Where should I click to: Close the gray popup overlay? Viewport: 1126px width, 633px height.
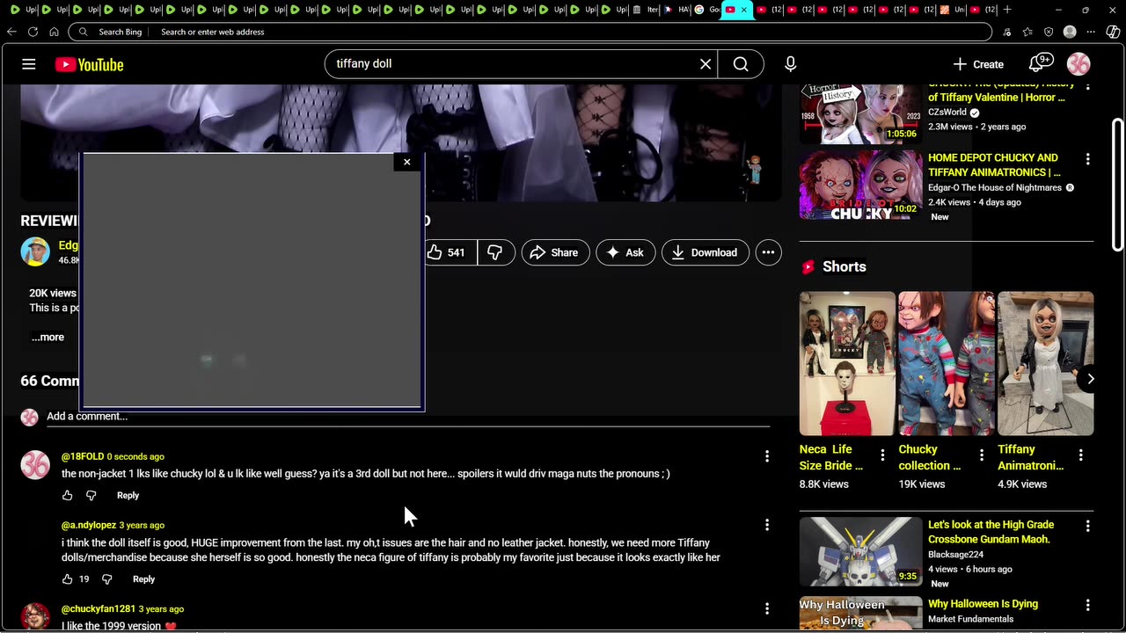(406, 162)
